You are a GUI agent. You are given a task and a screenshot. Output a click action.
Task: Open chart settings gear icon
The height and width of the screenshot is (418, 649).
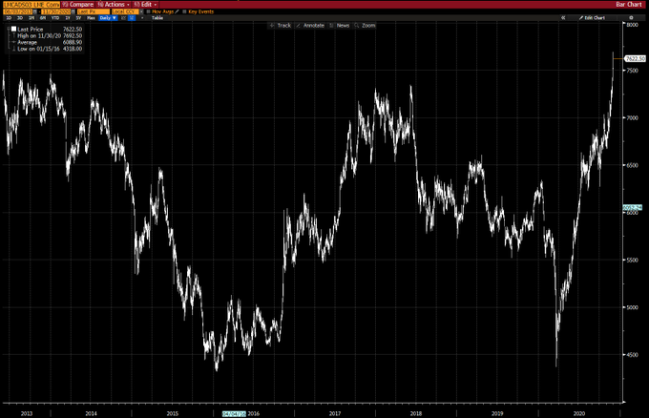(631, 18)
